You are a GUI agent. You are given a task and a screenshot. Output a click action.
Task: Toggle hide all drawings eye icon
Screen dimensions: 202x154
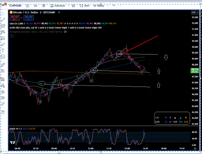tap(3, 98)
